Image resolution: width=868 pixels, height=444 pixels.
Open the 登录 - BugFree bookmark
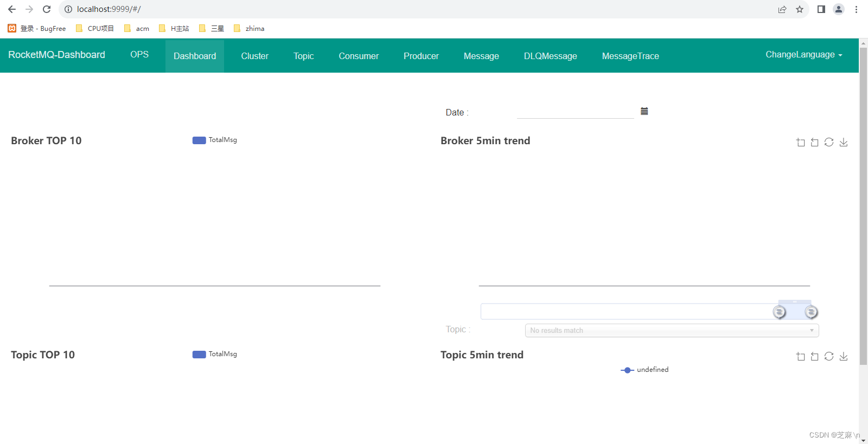pos(37,28)
